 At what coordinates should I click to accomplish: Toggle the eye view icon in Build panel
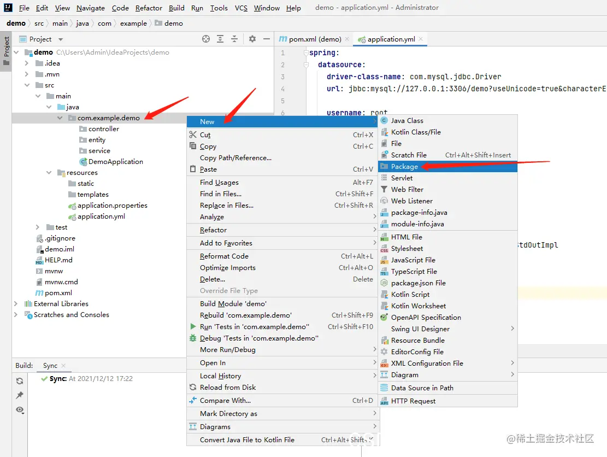click(x=20, y=410)
